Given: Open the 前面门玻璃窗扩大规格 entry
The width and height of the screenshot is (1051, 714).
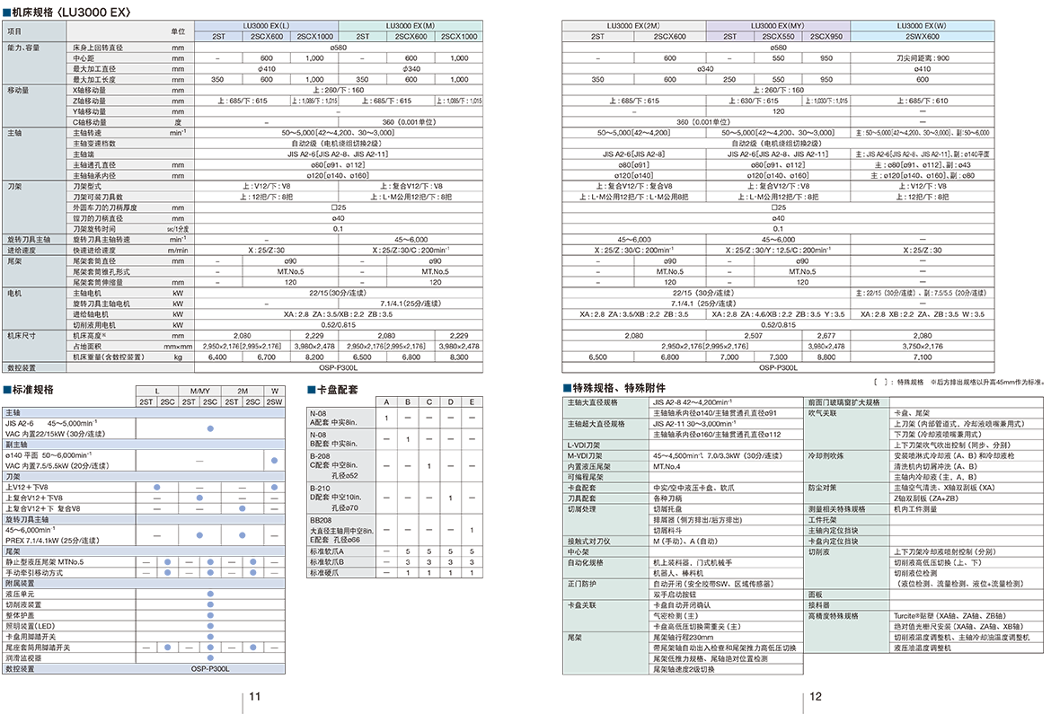Looking at the screenshot, I should [x=845, y=402].
